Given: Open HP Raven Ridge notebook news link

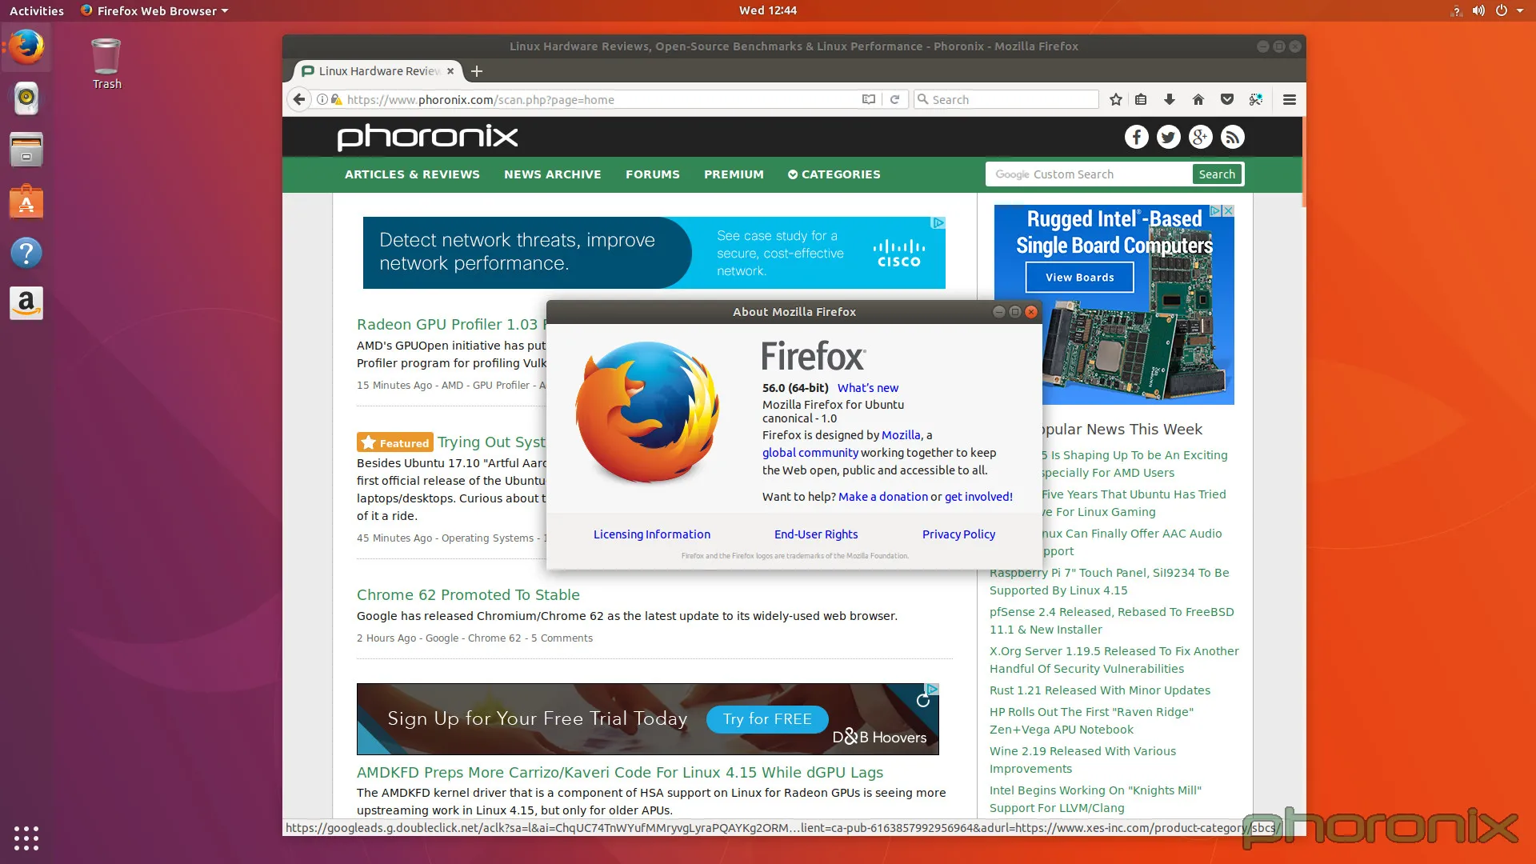Looking at the screenshot, I should [1091, 721].
